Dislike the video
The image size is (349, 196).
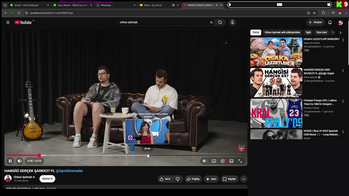pos(178,179)
